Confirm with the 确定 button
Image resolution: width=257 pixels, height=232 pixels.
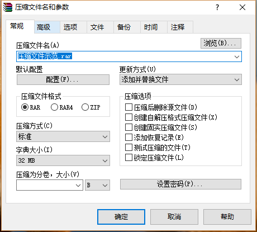[x=121, y=217]
